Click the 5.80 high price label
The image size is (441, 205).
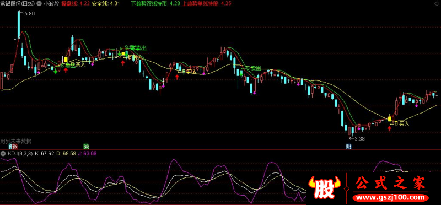(x=30, y=13)
